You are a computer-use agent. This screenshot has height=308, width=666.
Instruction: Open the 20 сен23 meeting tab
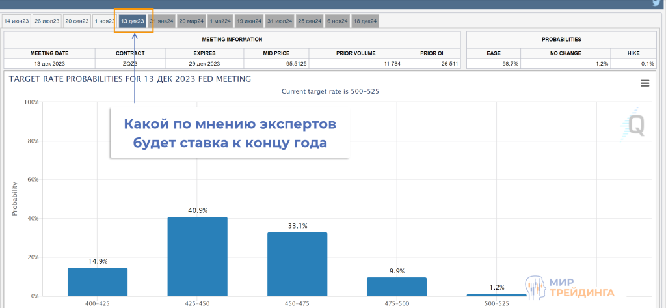(x=77, y=21)
